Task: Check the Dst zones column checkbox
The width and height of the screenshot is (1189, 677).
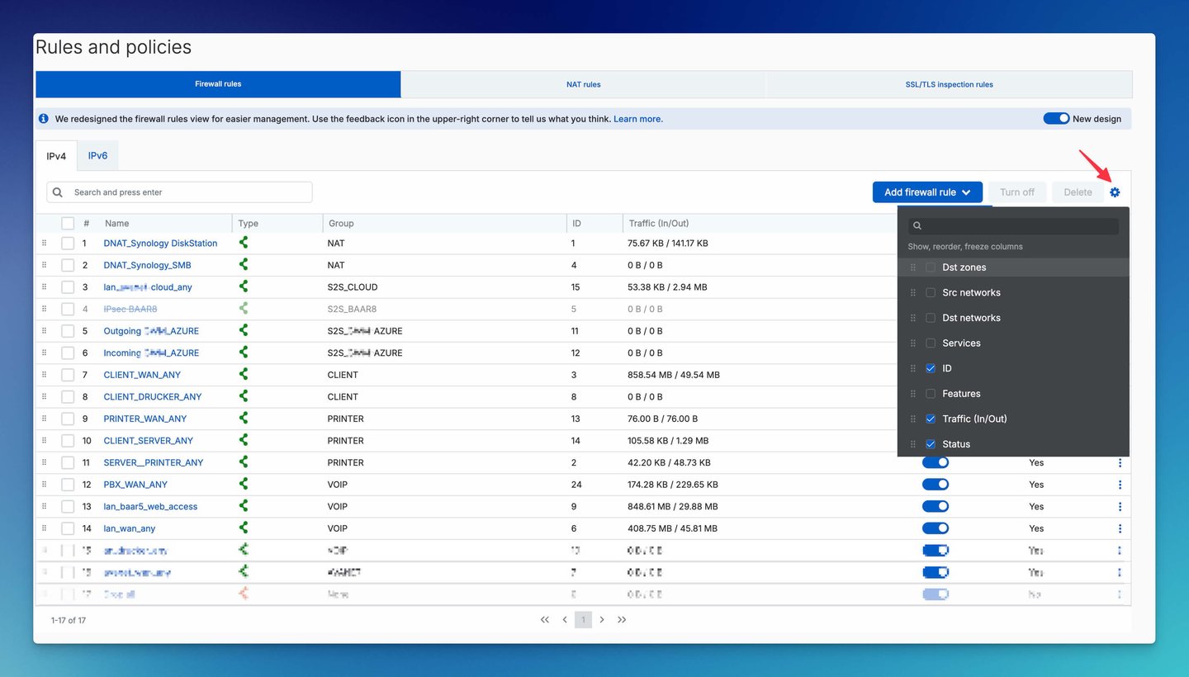Action: point(931,267)
